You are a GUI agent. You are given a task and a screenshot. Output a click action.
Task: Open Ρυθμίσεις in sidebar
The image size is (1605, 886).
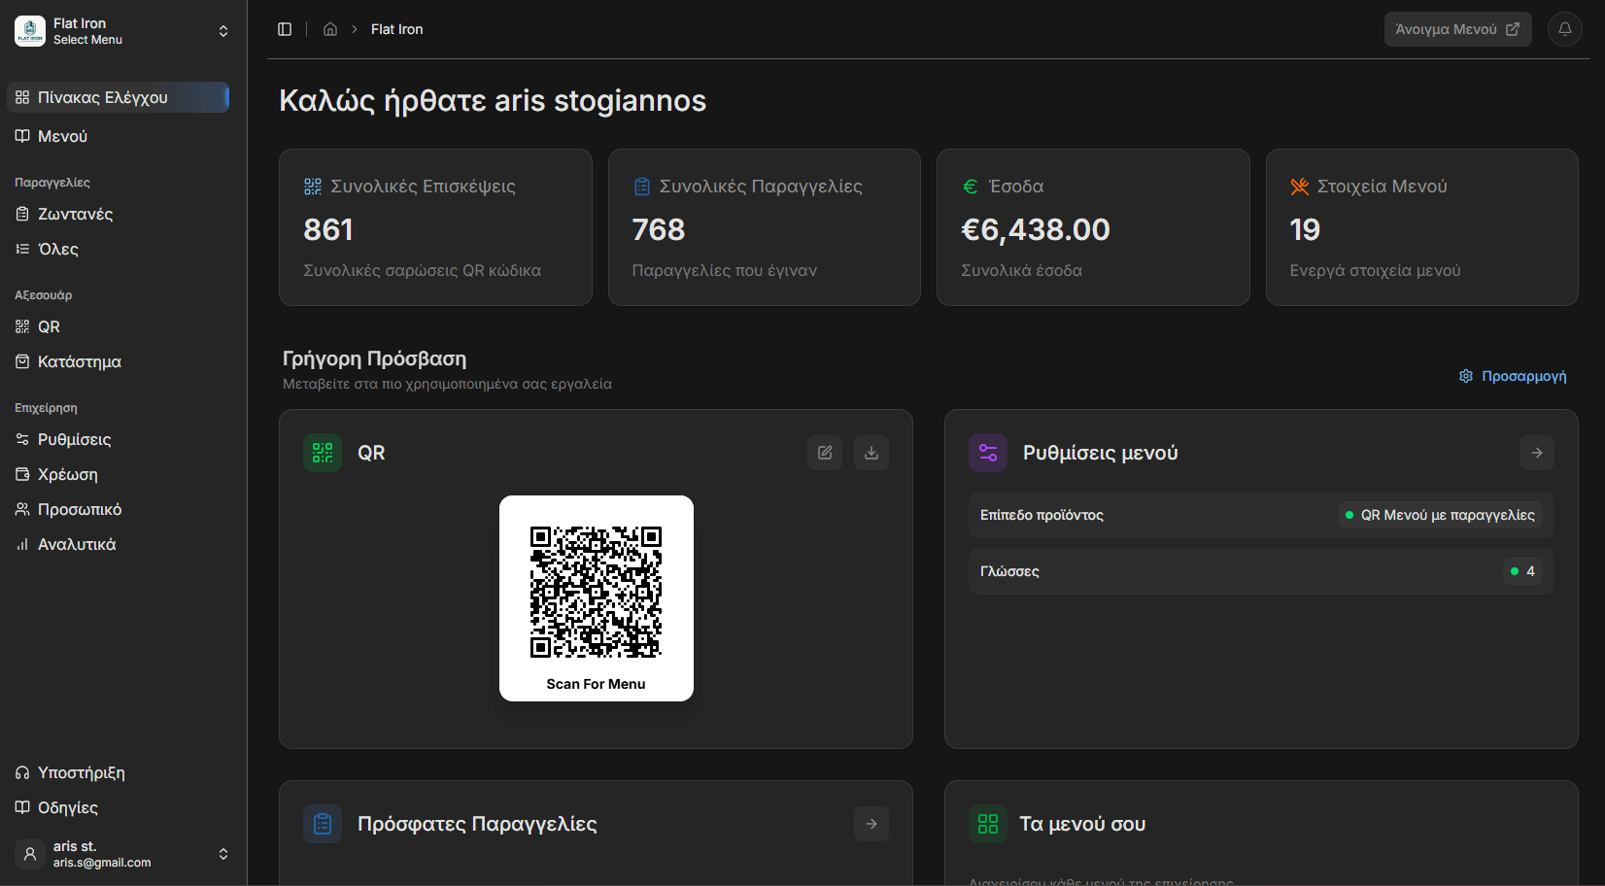[119, 439]
